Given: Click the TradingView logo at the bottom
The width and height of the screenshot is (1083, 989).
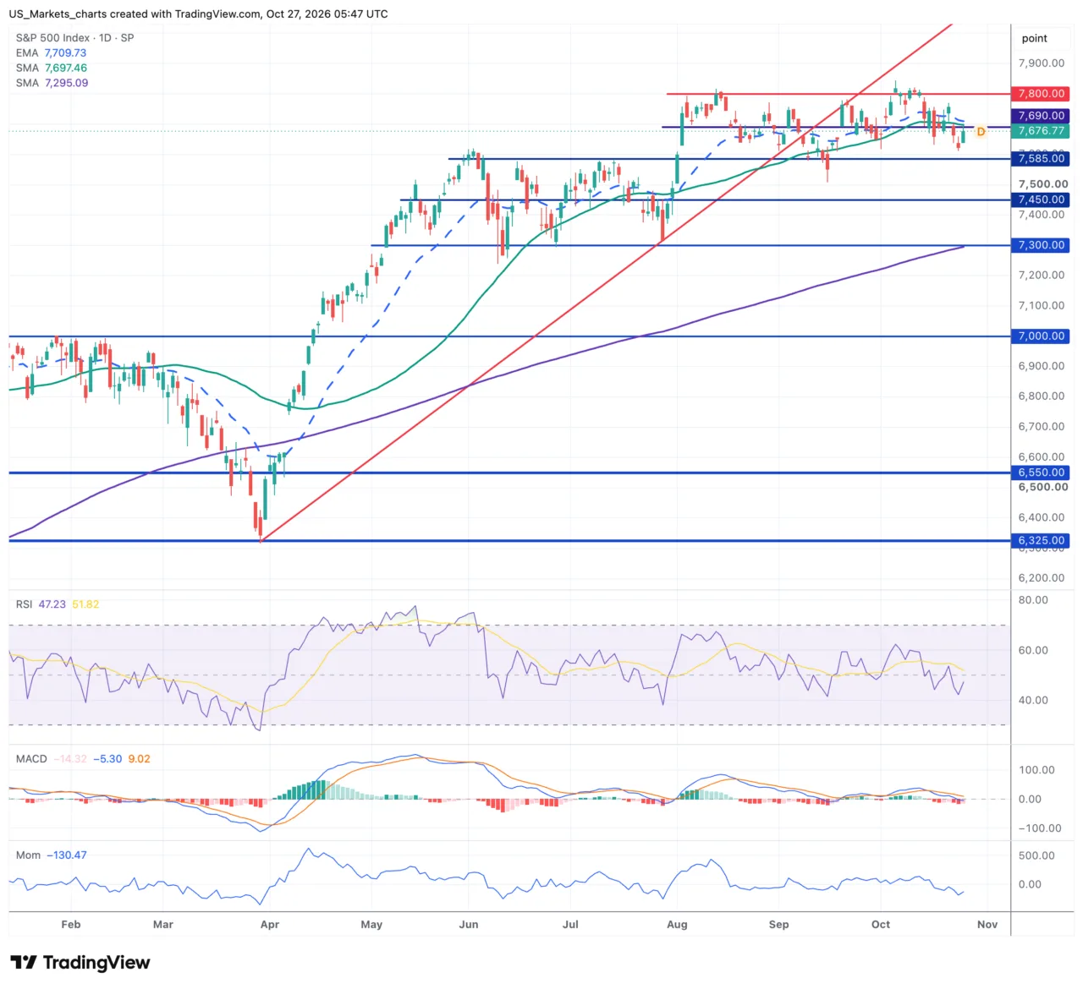Looking at the screenshot, I should pos(80,962).
